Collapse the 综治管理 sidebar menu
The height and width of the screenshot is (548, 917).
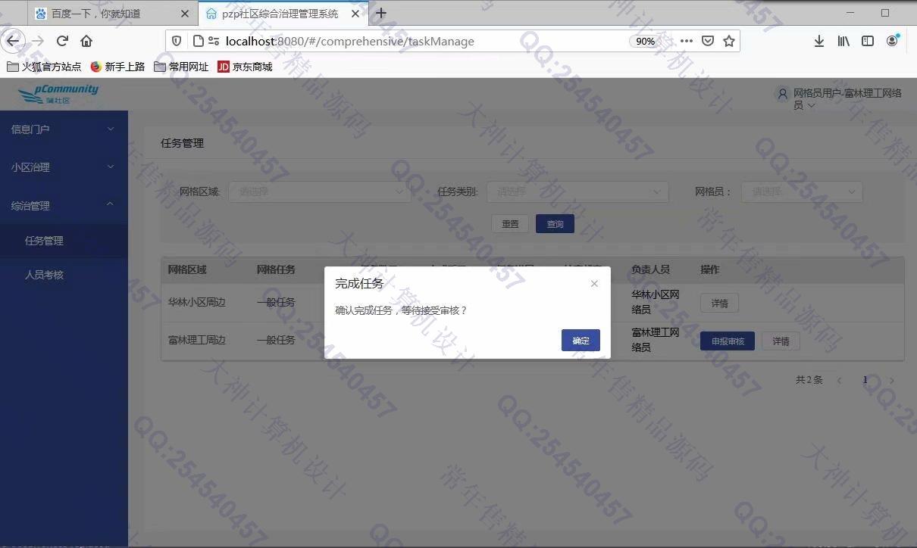pos(64,205)
